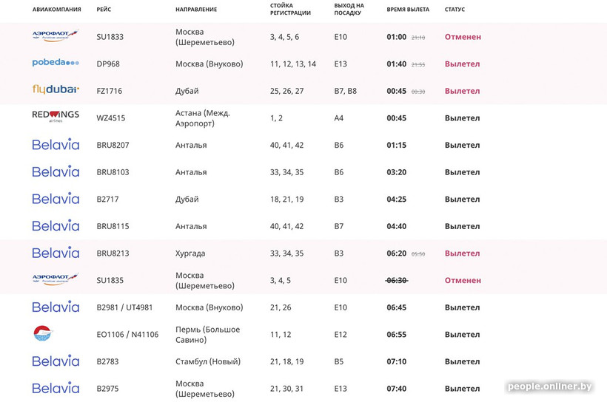607x402 pixels.
Task: Click the Aeroflot logo for flight SU1835
Action: [x=56, y=279]
